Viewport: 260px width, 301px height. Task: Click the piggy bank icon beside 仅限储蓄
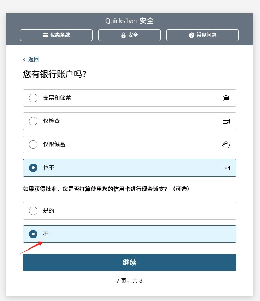(x=226, y=145)
